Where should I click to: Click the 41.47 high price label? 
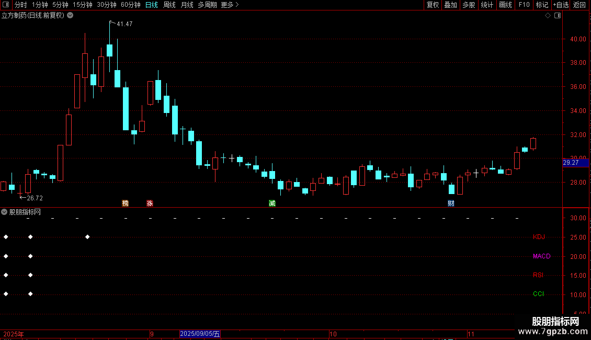click(x=124, y=24)
